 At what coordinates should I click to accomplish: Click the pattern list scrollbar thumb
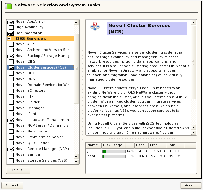pos(76,69)
